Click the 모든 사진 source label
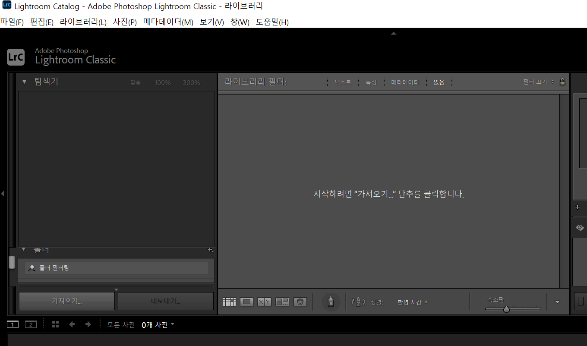This screenshot has width=587, height=346. pos(121,325)
